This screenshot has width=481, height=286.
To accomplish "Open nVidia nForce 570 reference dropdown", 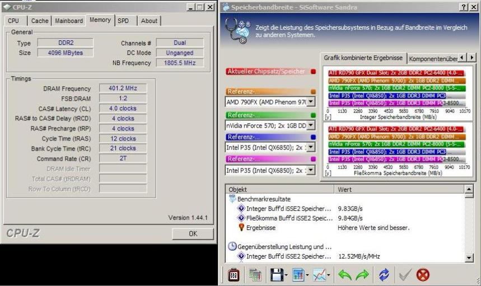I will tap(311, 125).
